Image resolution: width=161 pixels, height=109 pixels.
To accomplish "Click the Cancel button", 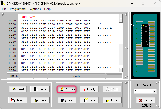I will [146, 100].
